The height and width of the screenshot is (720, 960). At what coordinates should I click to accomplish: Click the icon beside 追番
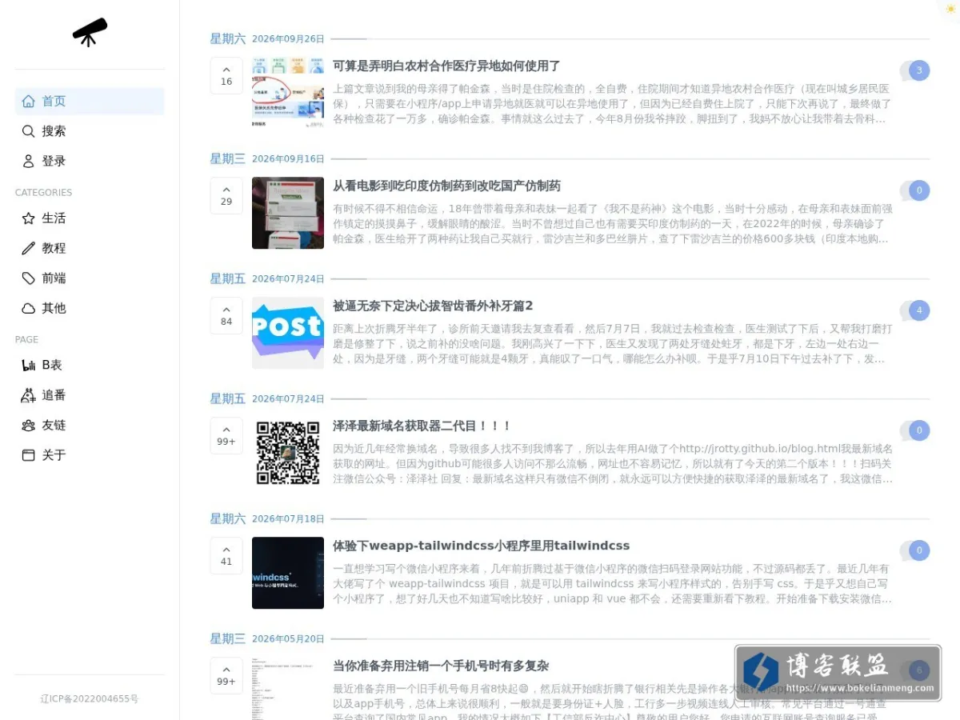tap(29, 395)
